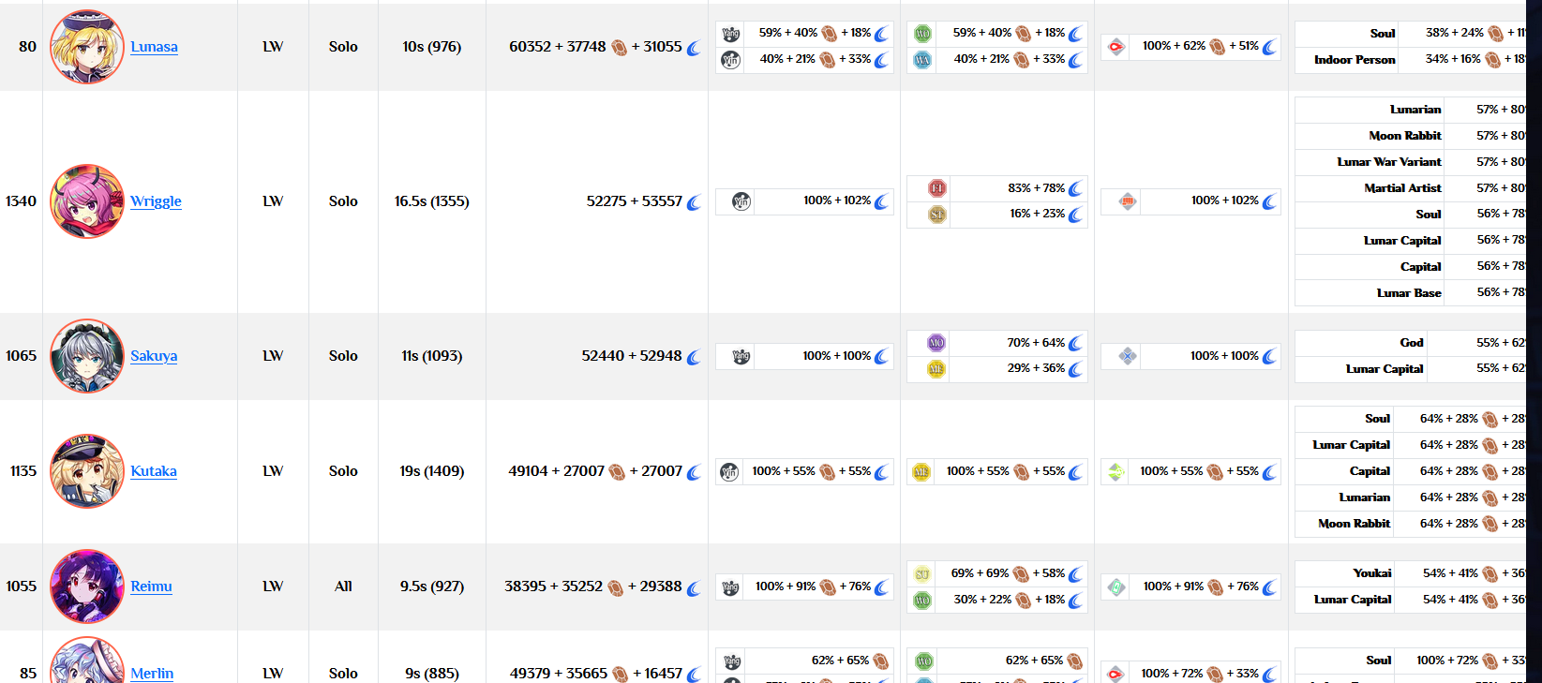Open the Wriggle character link
This screenshot has height=683, width=1542.
click(156, 201)
